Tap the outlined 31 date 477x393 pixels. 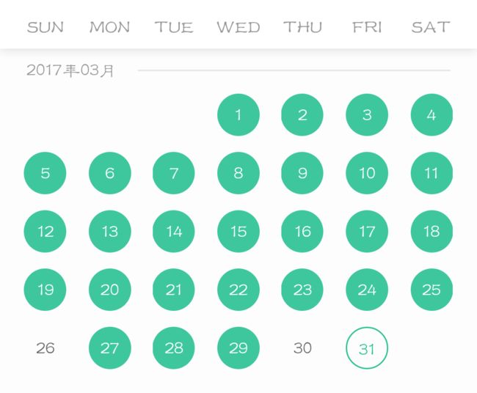click(x=367, y=348)
